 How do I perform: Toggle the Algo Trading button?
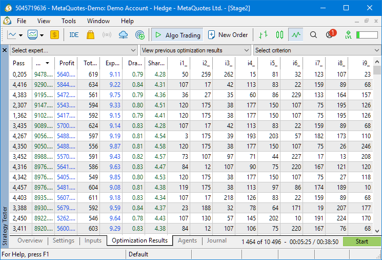(x=177, y=35)
